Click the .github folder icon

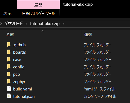[x=9, y=45]
